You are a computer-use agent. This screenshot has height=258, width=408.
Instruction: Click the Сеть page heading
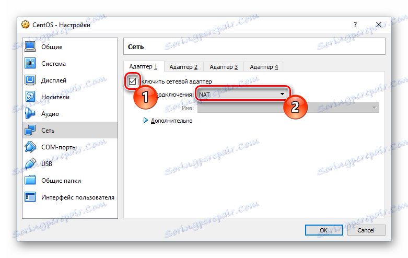[x=136, y=47]
